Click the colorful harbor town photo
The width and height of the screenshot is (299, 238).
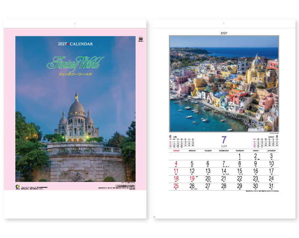(224, 83)
